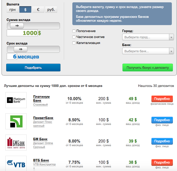Viewport: 177px width, 171px height.
Task: Click the Подобрать button
Action: 33,68
